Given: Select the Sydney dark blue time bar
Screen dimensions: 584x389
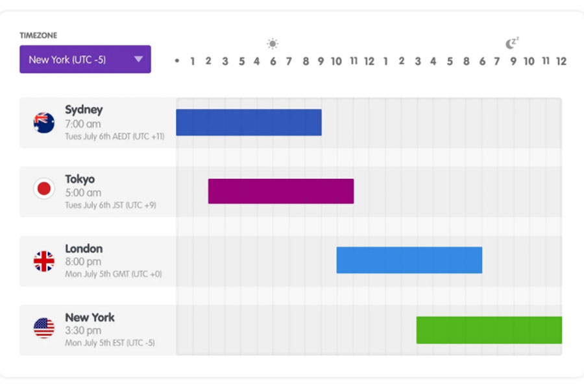Looking at the screenshot, I should [249, 123].
